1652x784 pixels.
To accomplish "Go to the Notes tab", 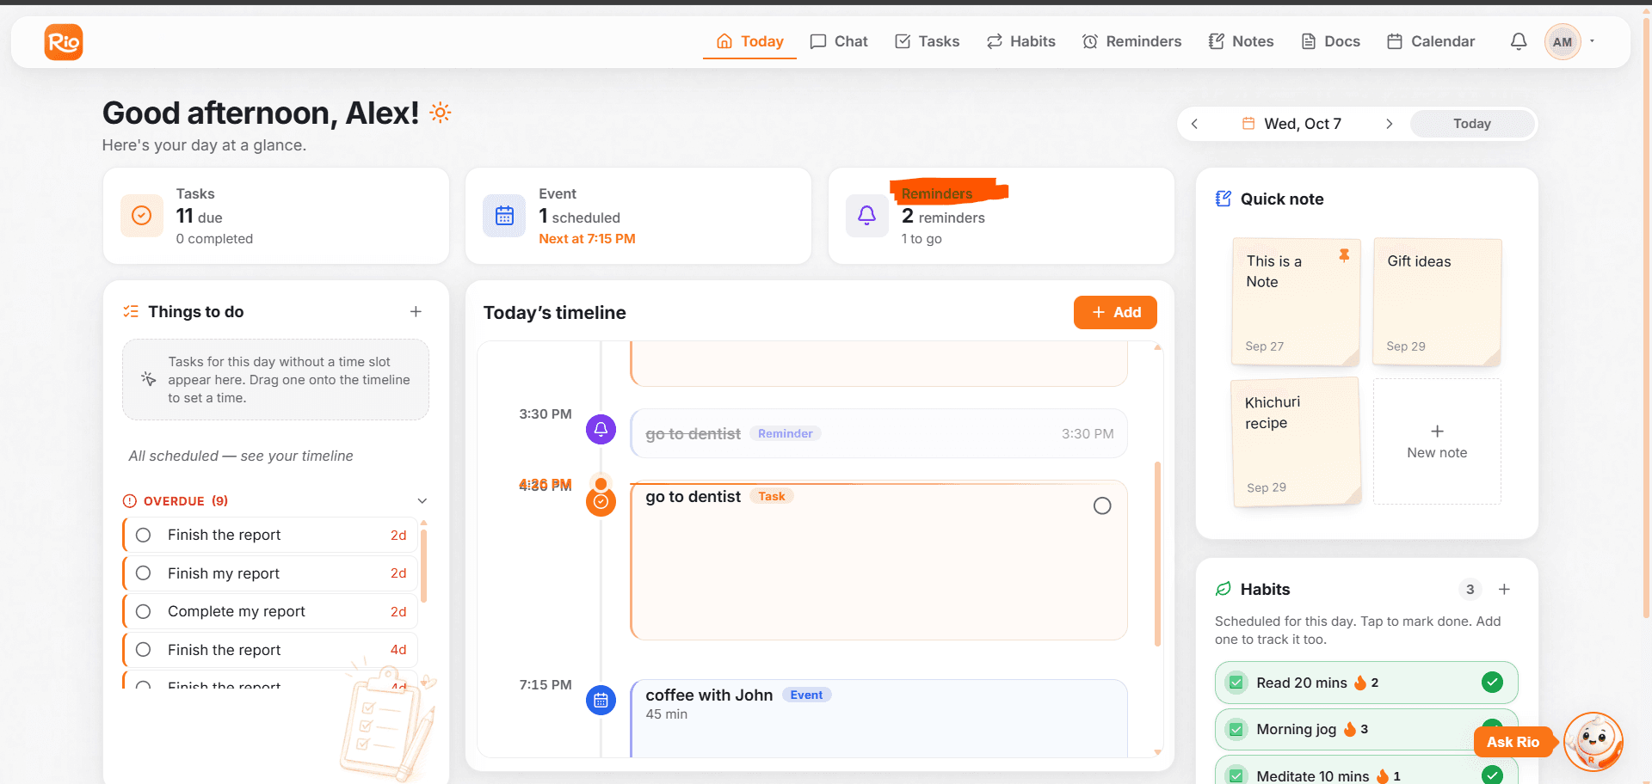I will pos(1241,41).
